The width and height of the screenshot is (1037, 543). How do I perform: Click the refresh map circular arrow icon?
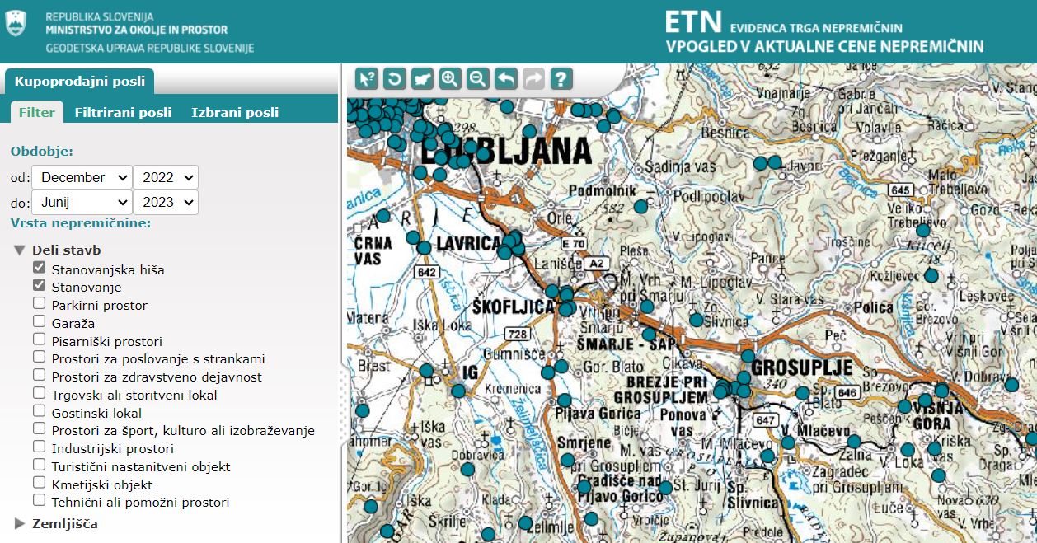click(395, 79)
